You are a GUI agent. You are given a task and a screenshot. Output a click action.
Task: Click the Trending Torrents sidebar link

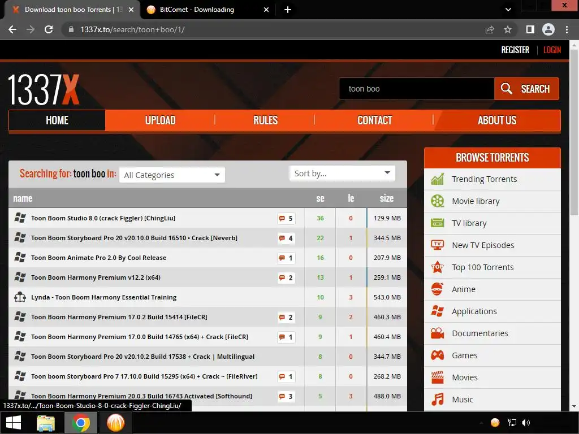pyautogui.click(x=484, y=179)
